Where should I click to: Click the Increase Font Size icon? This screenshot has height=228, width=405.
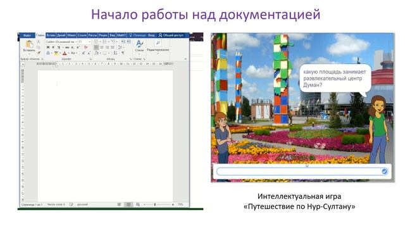(x=84, y=53)
